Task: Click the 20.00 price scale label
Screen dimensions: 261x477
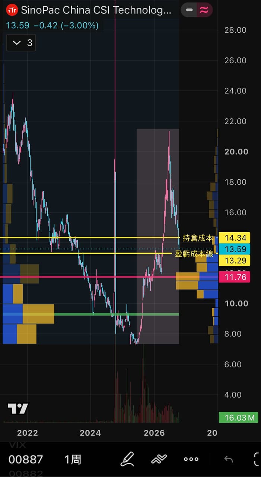Action: pyautogui.click(x=236, y=152)
